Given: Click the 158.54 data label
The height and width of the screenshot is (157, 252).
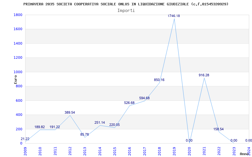Looking at the screenshot, I should pos(218,129).
